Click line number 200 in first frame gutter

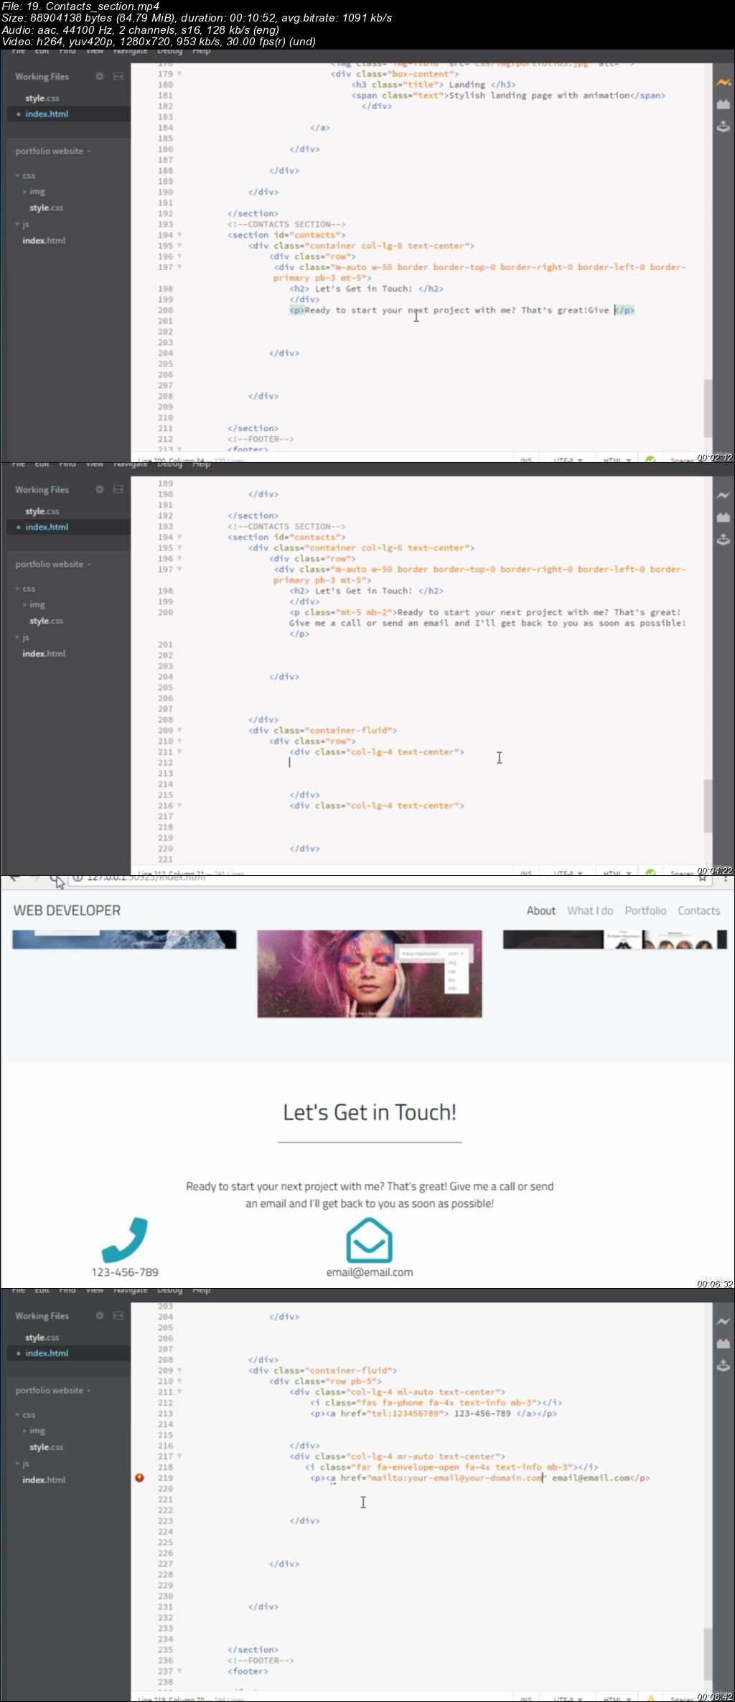tap(166, 310)
